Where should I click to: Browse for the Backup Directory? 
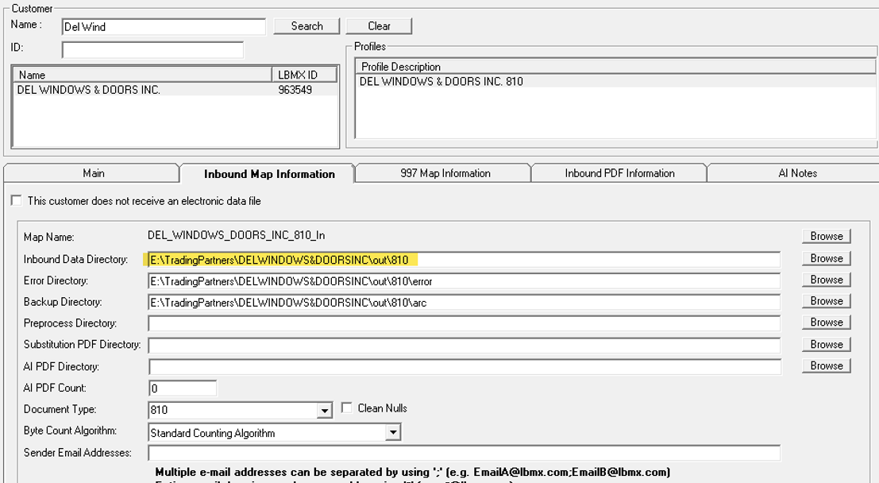[x=827, y=301]
